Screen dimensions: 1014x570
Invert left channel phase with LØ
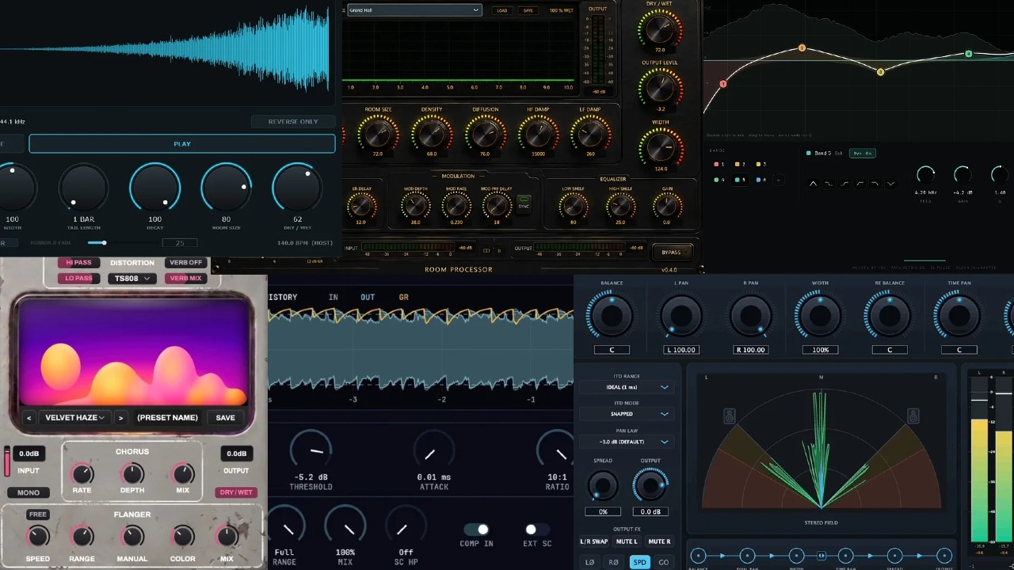point(590,562)
